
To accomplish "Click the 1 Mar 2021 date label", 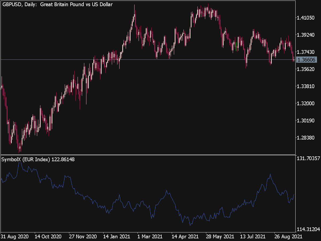I will (150, 236).
